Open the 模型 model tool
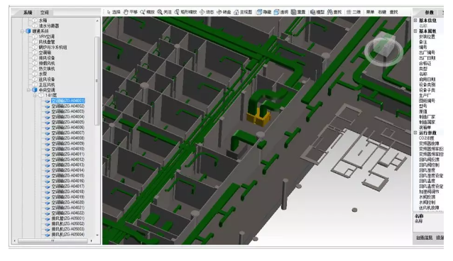This screenshot has width=453, height=261. click(x=317, y=12)
